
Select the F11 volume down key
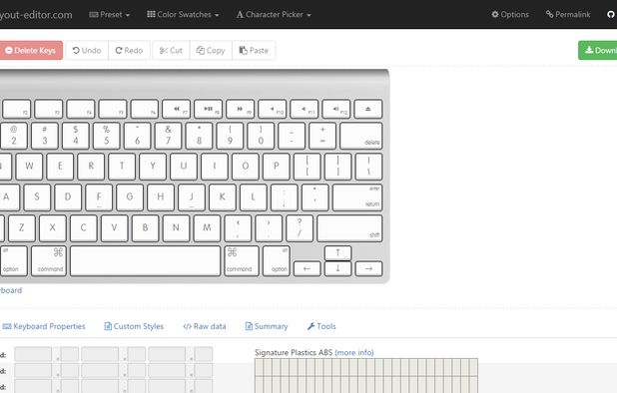pyautogui.click(x=305, y=109)
